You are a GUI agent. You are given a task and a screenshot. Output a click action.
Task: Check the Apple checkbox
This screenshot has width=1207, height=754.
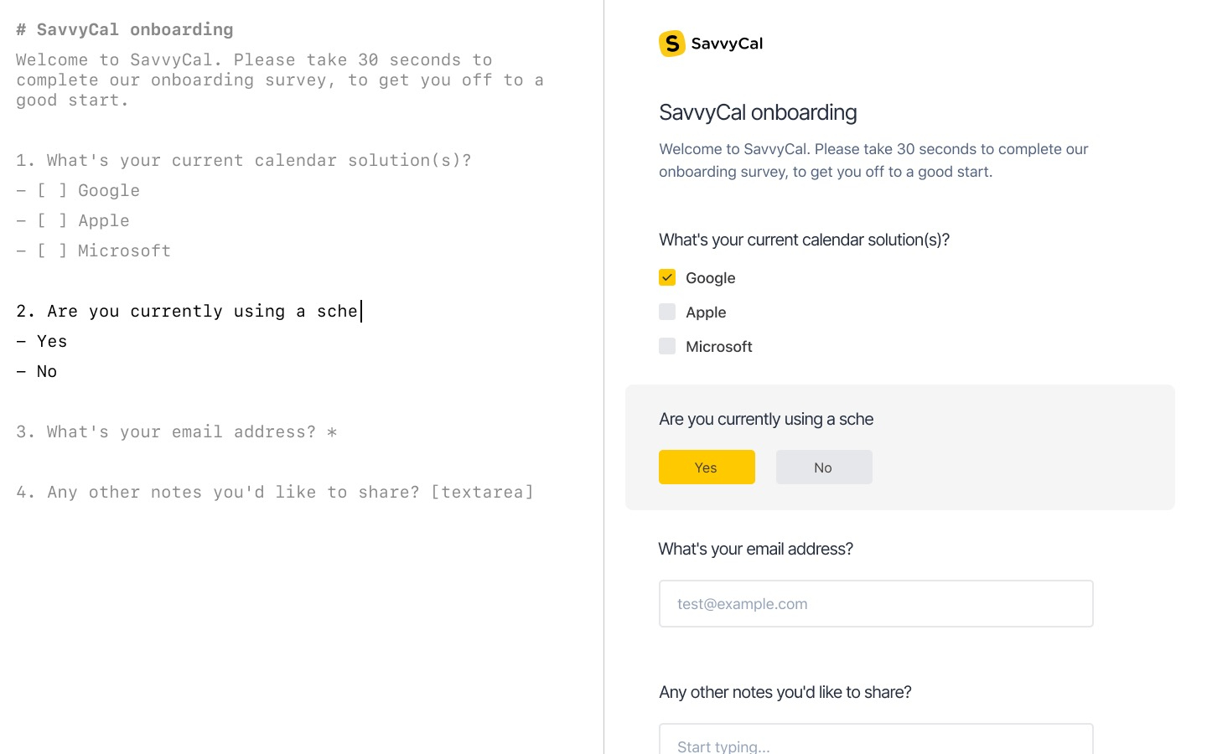[x=667, y=312]
